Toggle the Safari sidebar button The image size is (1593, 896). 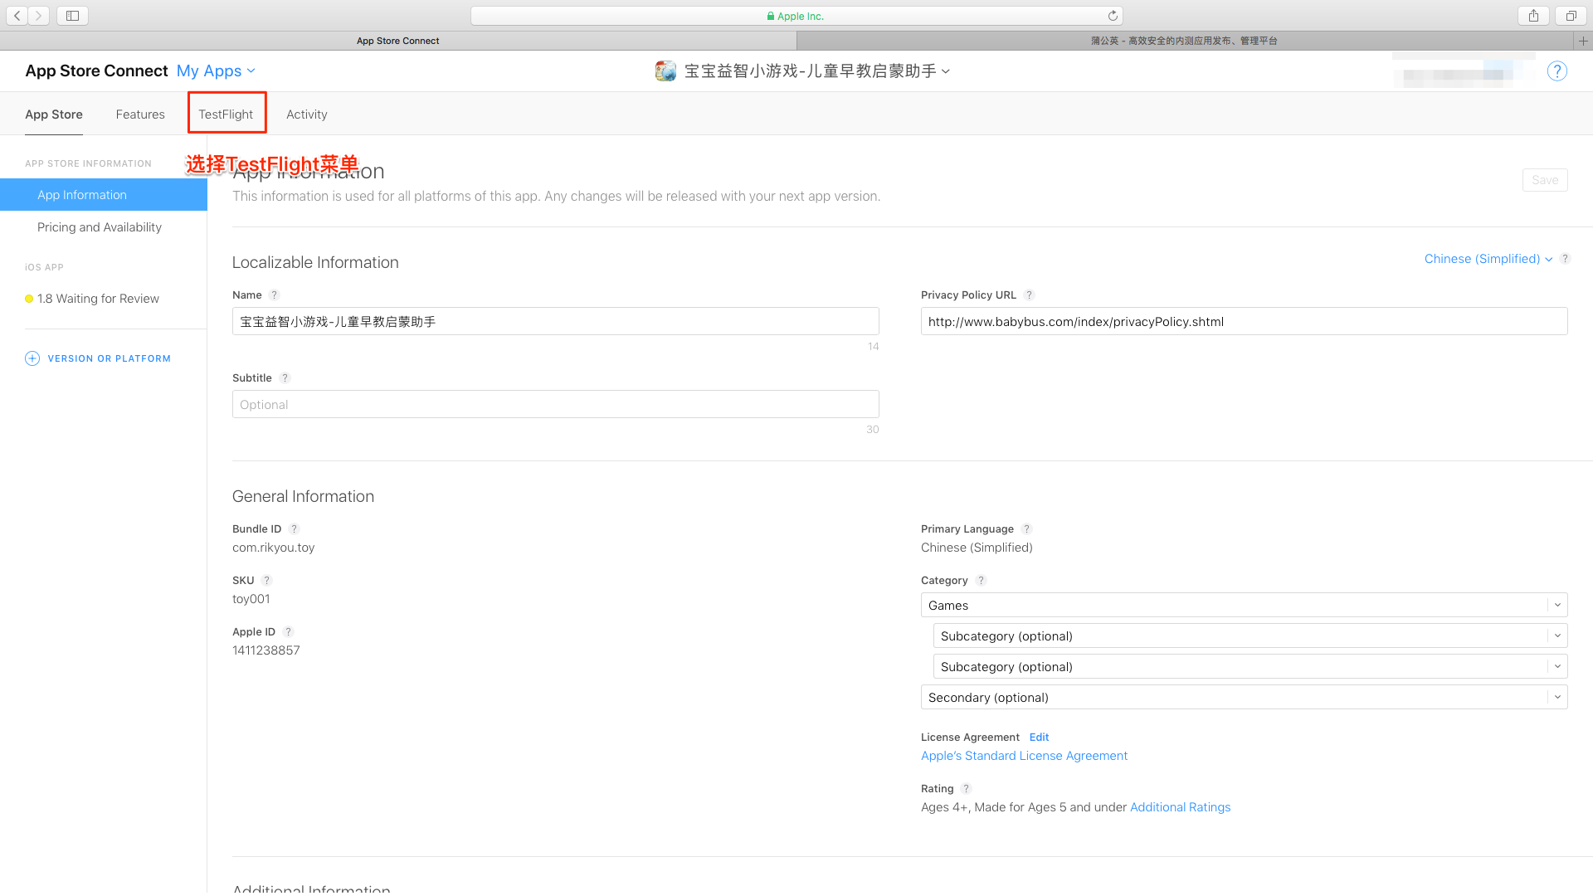72,16
